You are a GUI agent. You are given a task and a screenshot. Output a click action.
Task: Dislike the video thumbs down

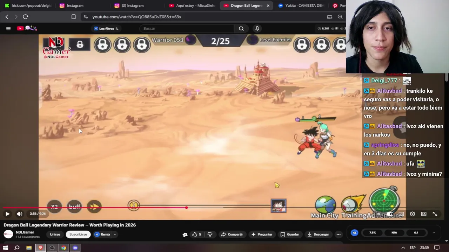tap(210, 234)
